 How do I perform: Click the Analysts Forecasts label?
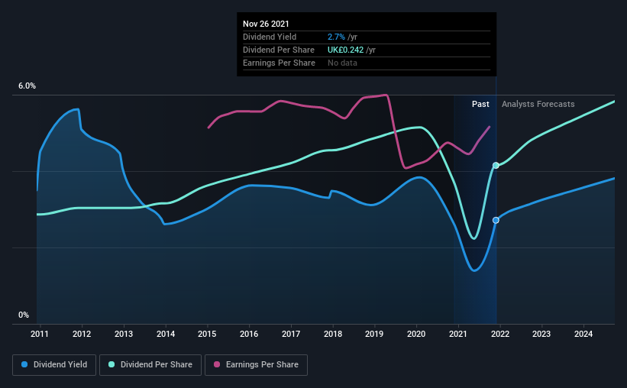[x=538, y=105]
